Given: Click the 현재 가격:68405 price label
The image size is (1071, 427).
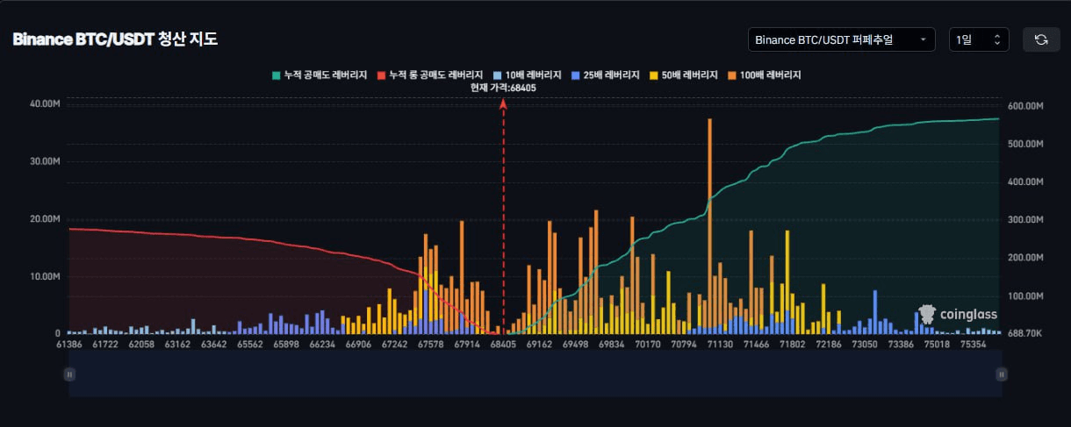Looking at the screenshot, I should click(x=503, y=88).
